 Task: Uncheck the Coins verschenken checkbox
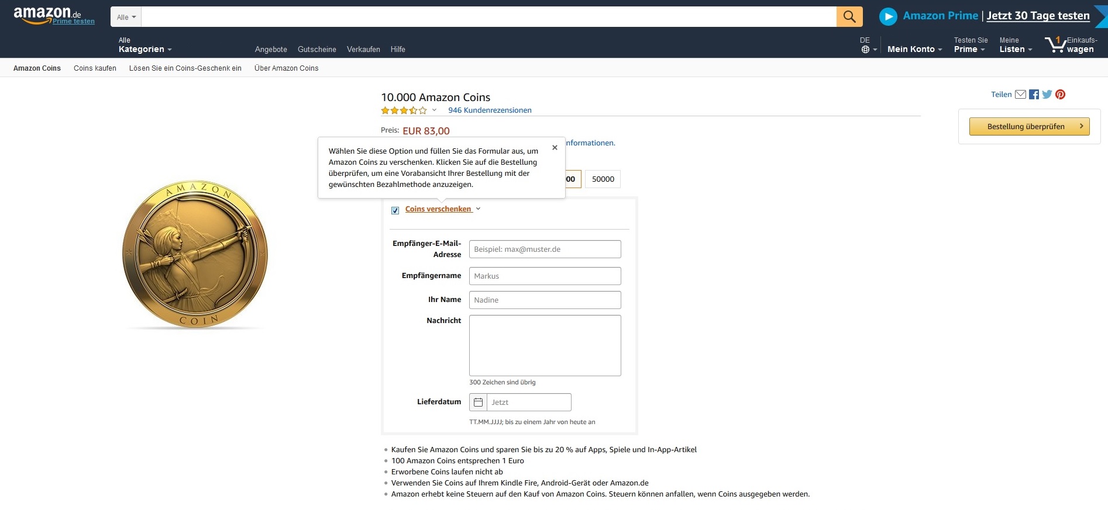[395, 210]
